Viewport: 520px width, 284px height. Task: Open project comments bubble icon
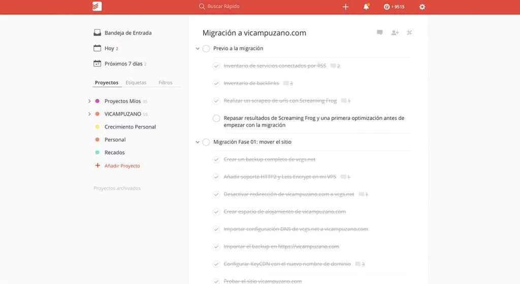tap(380, 32)
